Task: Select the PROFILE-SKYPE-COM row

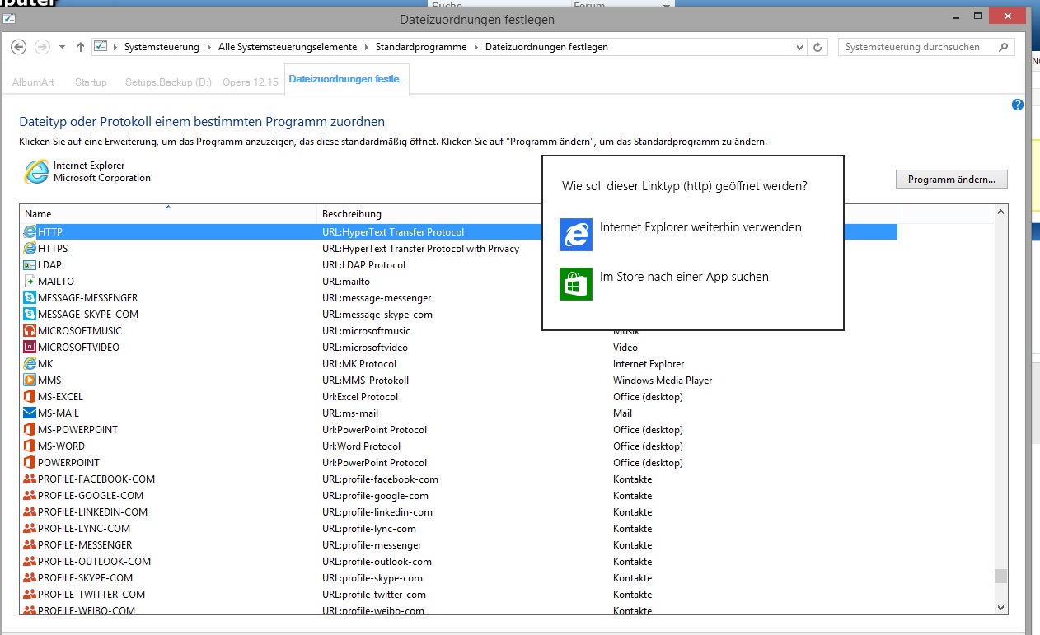Action: point(459,578)
